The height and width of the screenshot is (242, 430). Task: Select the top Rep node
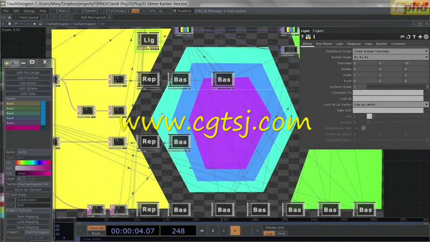pyautogui.click(x=148, y=80)
